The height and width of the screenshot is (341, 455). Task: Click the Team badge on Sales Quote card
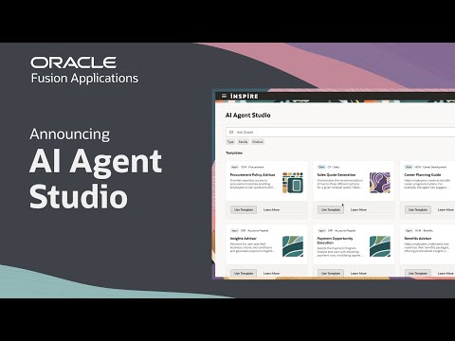(321, 167)
